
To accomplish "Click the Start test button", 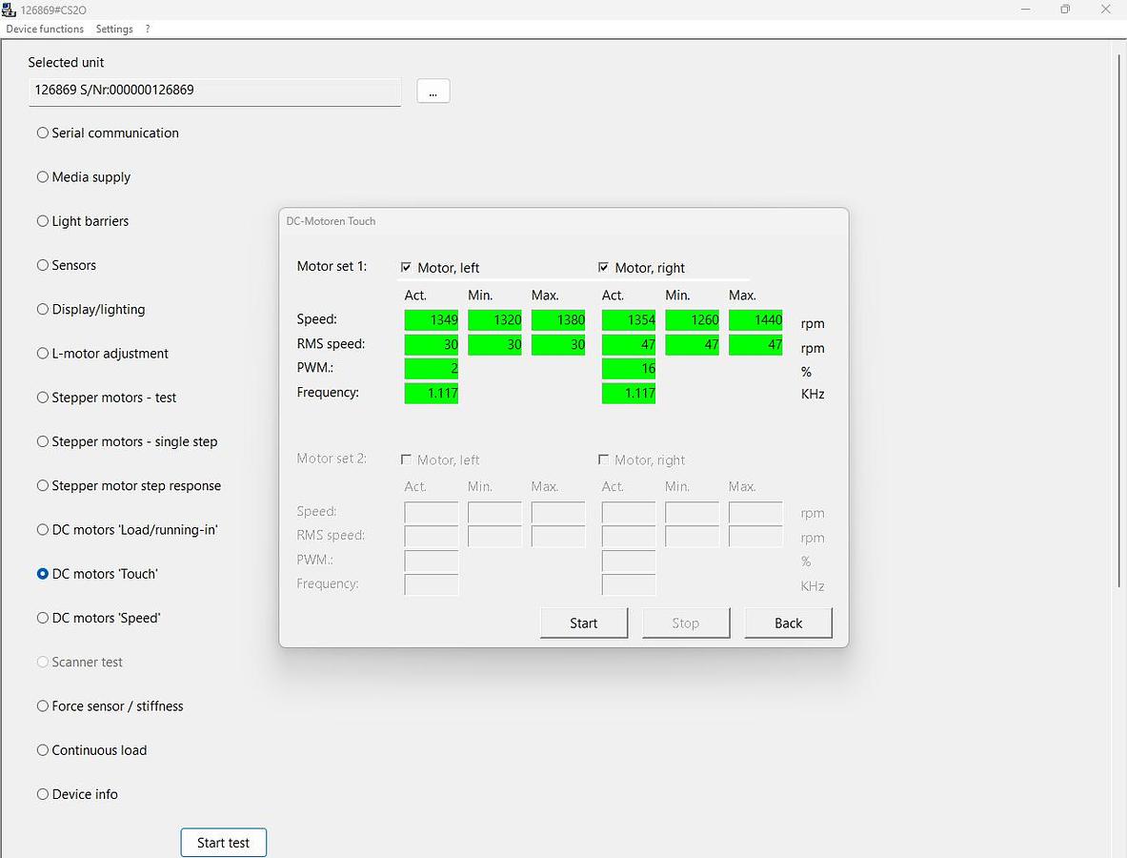I will click(223, 843).
